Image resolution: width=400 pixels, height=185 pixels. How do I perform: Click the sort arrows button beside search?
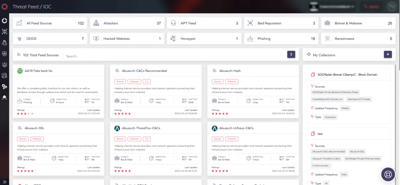[x=291, y=54]
